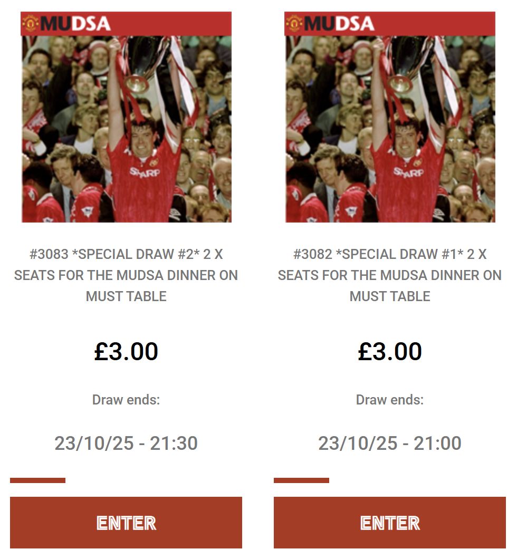The height and width of the screenshot is (559, 517).
Task: Open the #3083 Special Draw #2 title link
Action: [126, 275]
